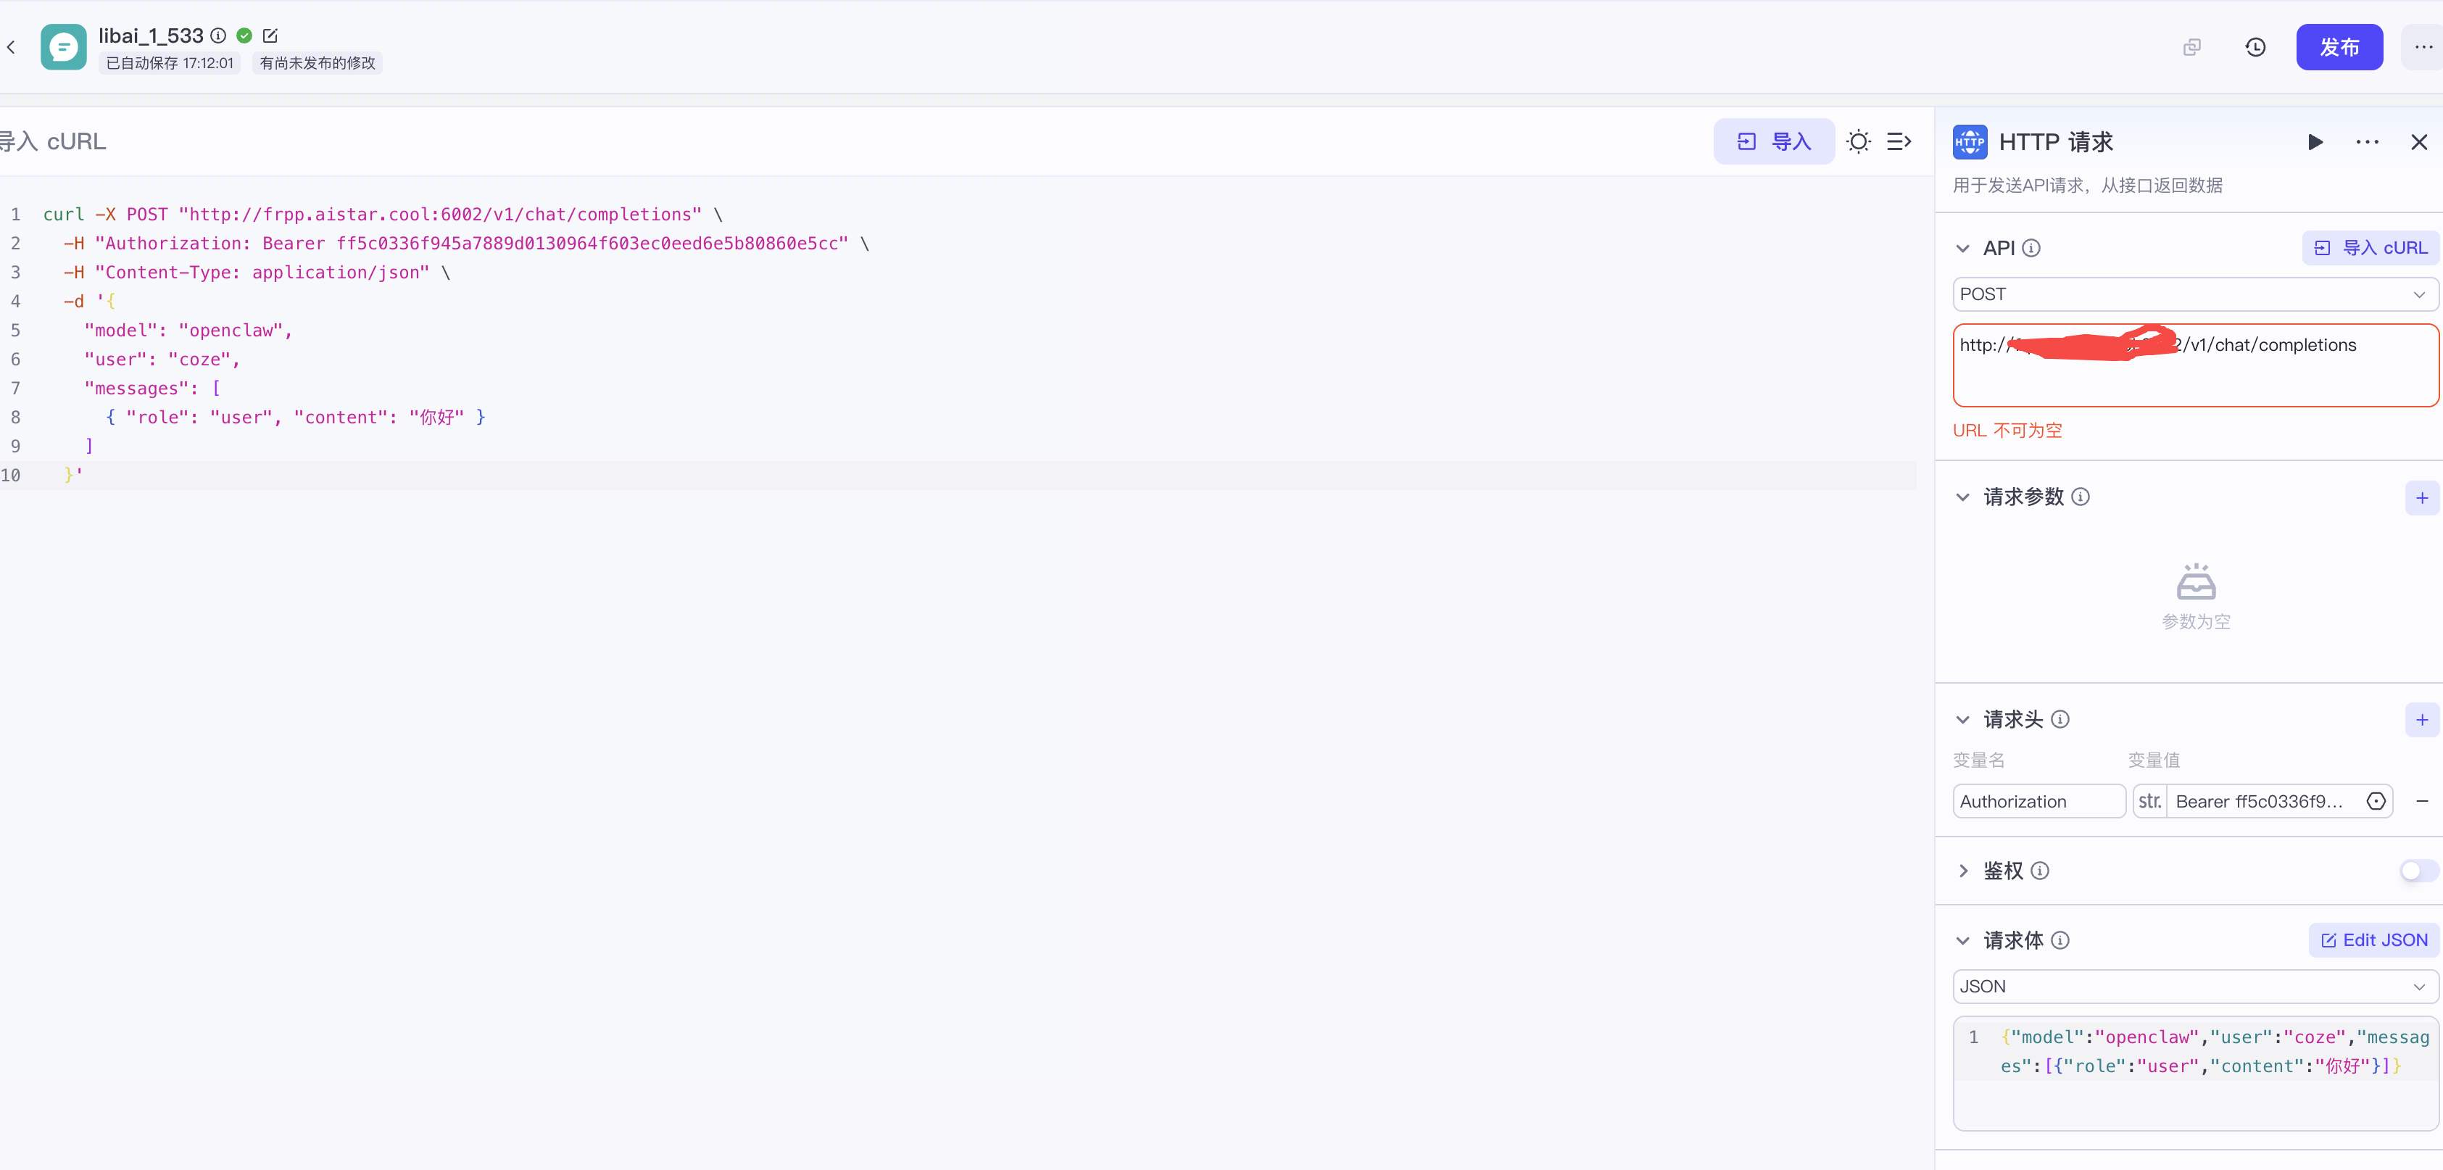Click the edit pencil next to libai_1_533
This screenshot has height=1170, width=2443.
(x=270, y=35)
